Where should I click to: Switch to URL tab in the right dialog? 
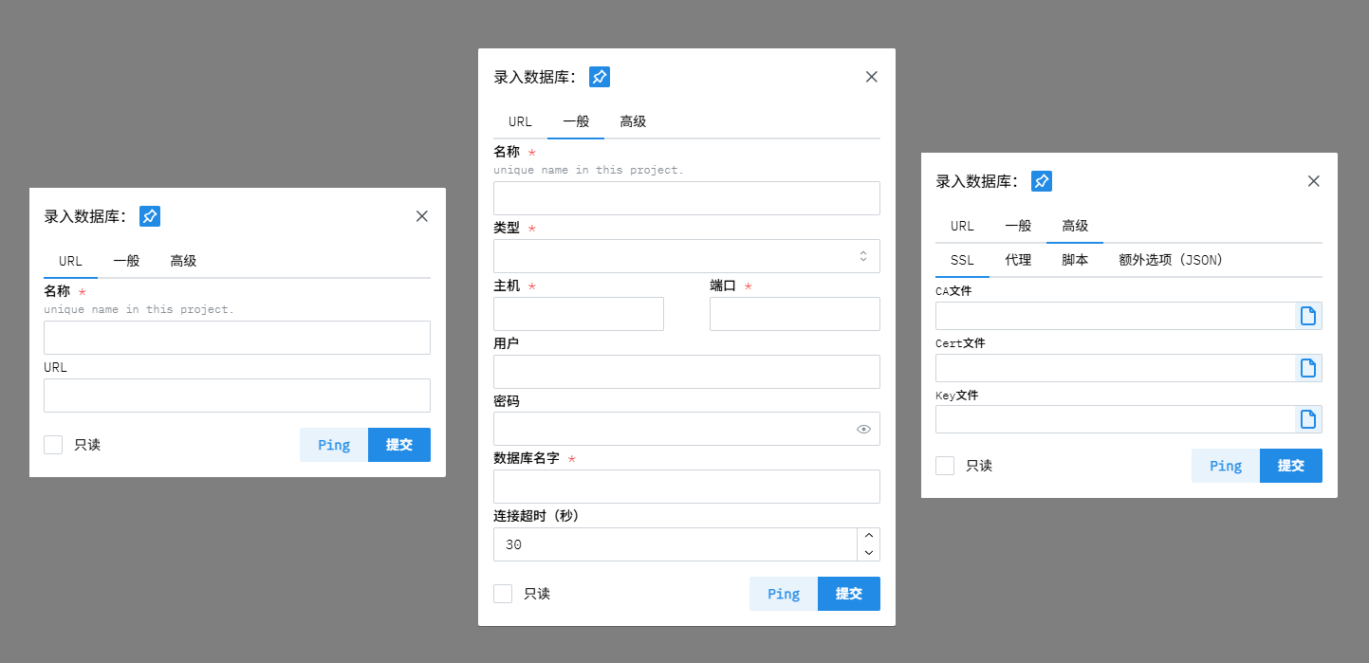point(962,226)
